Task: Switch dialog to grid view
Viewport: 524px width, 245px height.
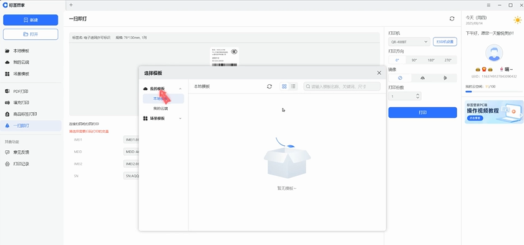Action: 284,86
